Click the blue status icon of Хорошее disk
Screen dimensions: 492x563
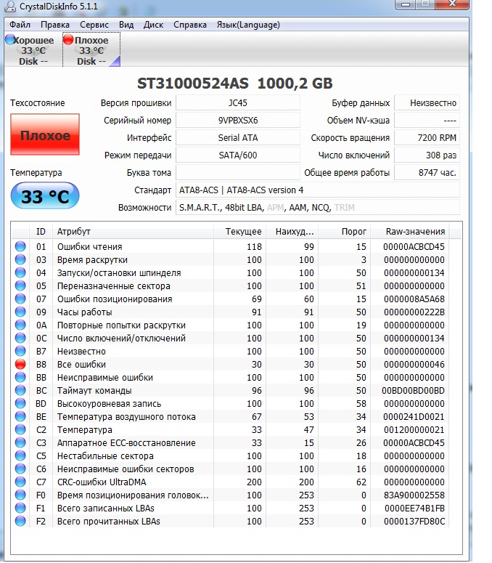10,39
